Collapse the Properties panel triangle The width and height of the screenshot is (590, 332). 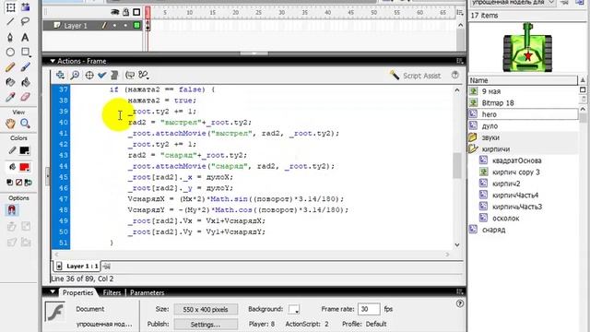point(53,292)
